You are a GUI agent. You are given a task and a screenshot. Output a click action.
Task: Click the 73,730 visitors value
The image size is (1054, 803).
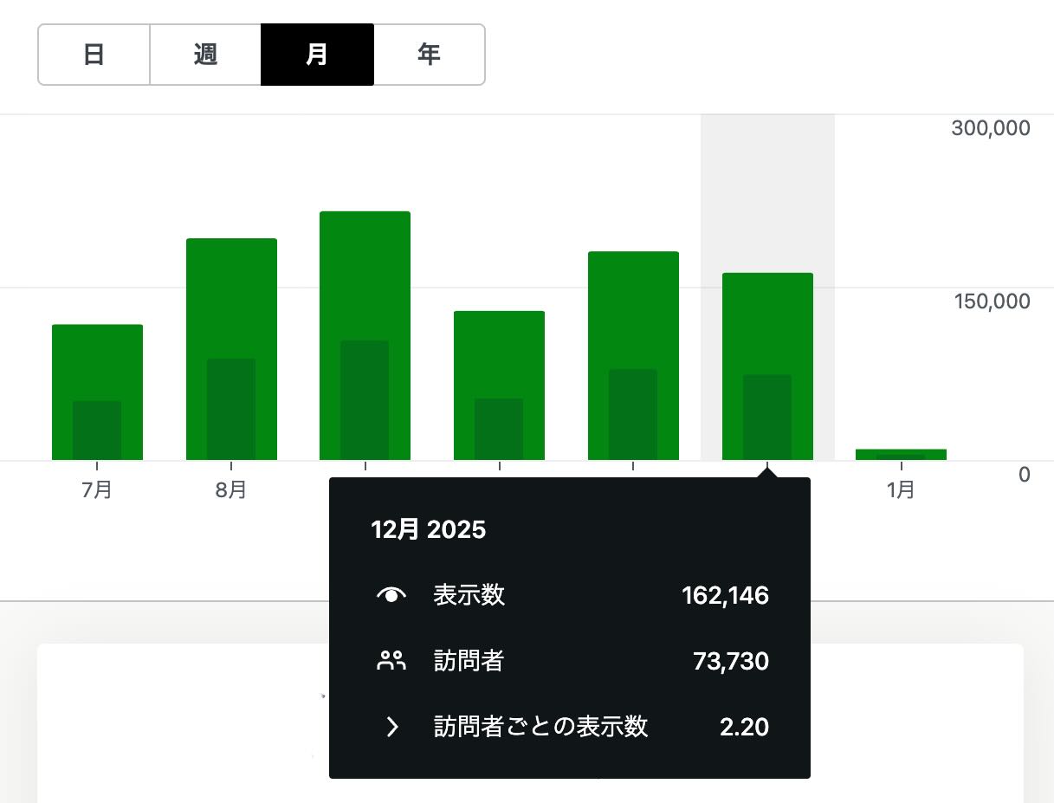(731, 661)
